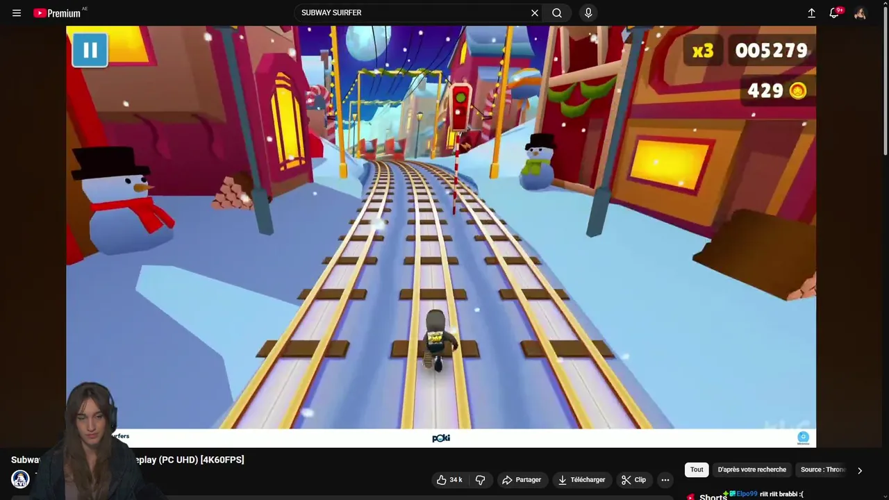Click the magnifier search button

557,12
